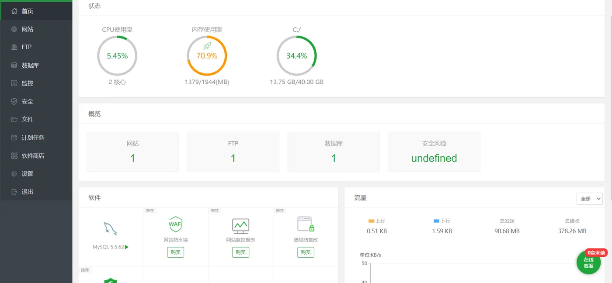This screenshot has height=283, width=612.
Task: Click the 13.75 GB/40.00 GB text
Action: click(x=297, y=82)
